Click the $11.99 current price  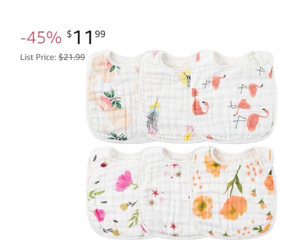click(86, 37)
